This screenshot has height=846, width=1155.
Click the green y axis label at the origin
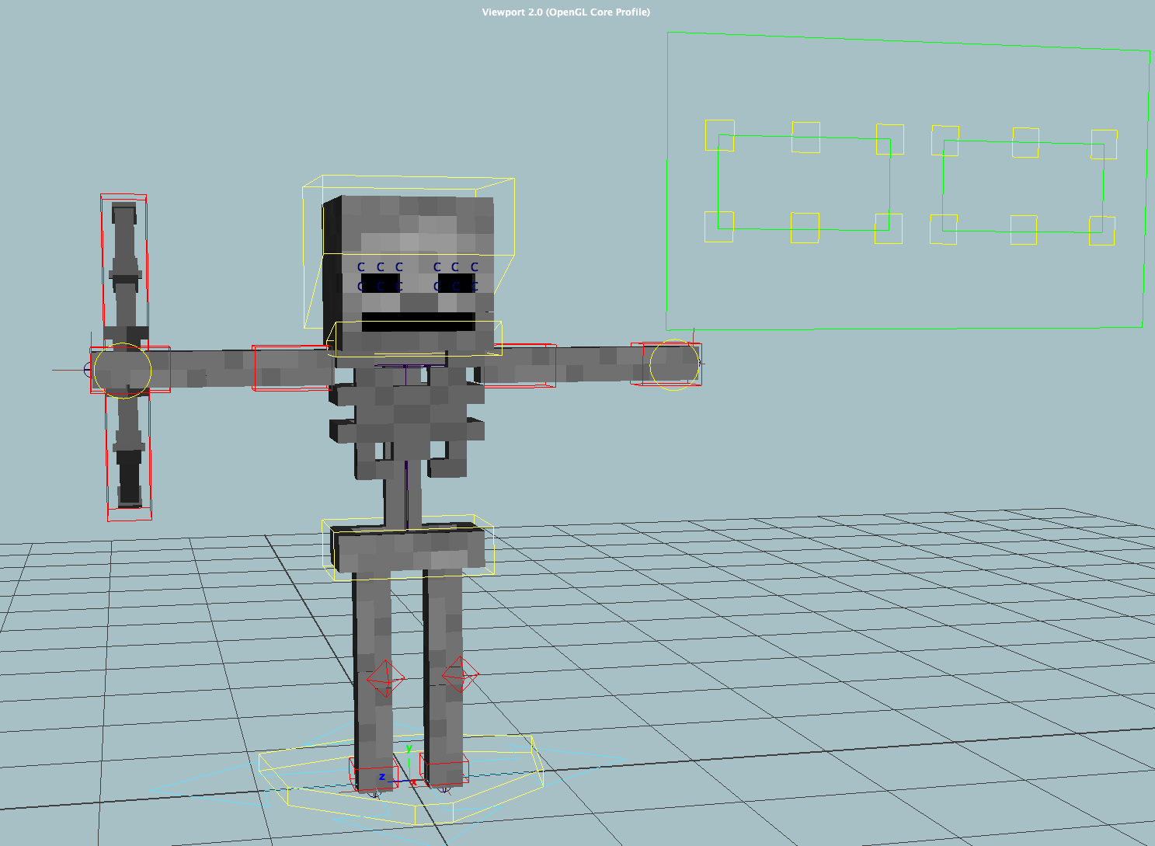[x=409, y=749]
